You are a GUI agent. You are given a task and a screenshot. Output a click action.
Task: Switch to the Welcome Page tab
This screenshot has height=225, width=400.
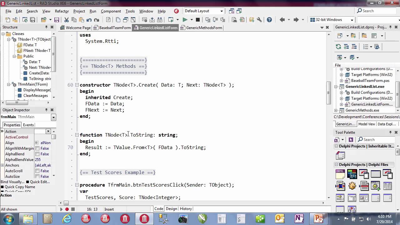[x=75, y=28]
